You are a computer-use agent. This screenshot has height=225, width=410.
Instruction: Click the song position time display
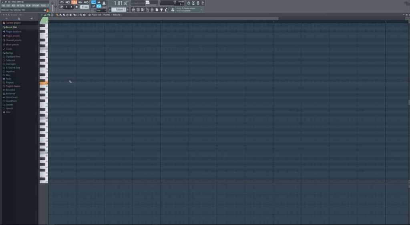click(x=121, y=3)
